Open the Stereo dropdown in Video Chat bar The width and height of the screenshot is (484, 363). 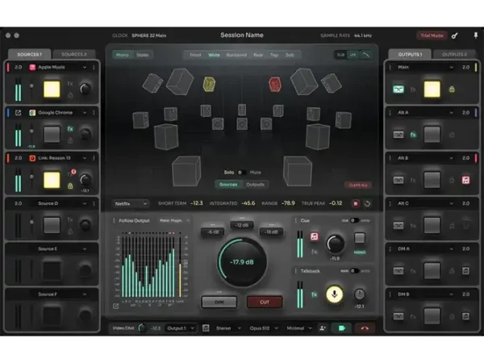(228, 328)
